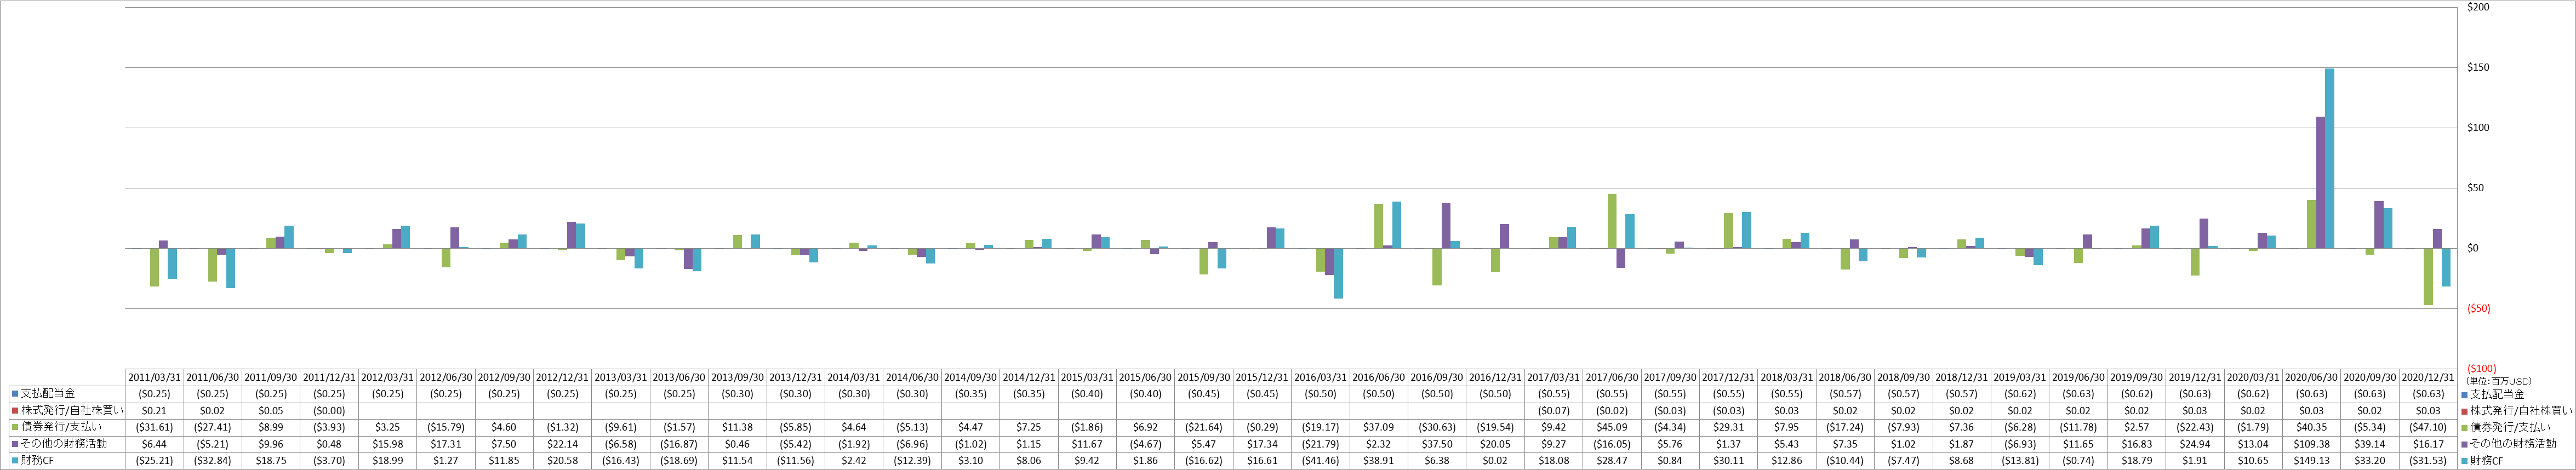Select the 2020/06/30 date header
This screenshot has height=470, width=2576.
point(2311,378)
